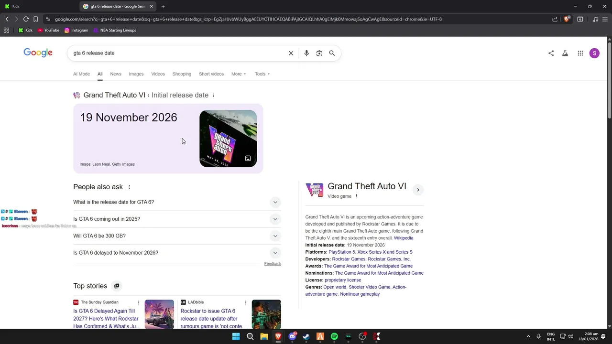Open the Instagram bookmark
Image resolution: width=612 pixels, height=344 pixels.
tap(76, 30)
